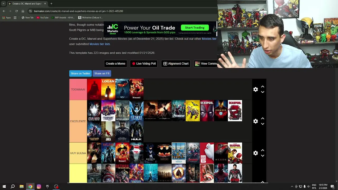Image resolution: width=338 pixels, height=190 pixels.
Task: Go back in browser history
Action: pyautogui.click(x=4, y=11)
